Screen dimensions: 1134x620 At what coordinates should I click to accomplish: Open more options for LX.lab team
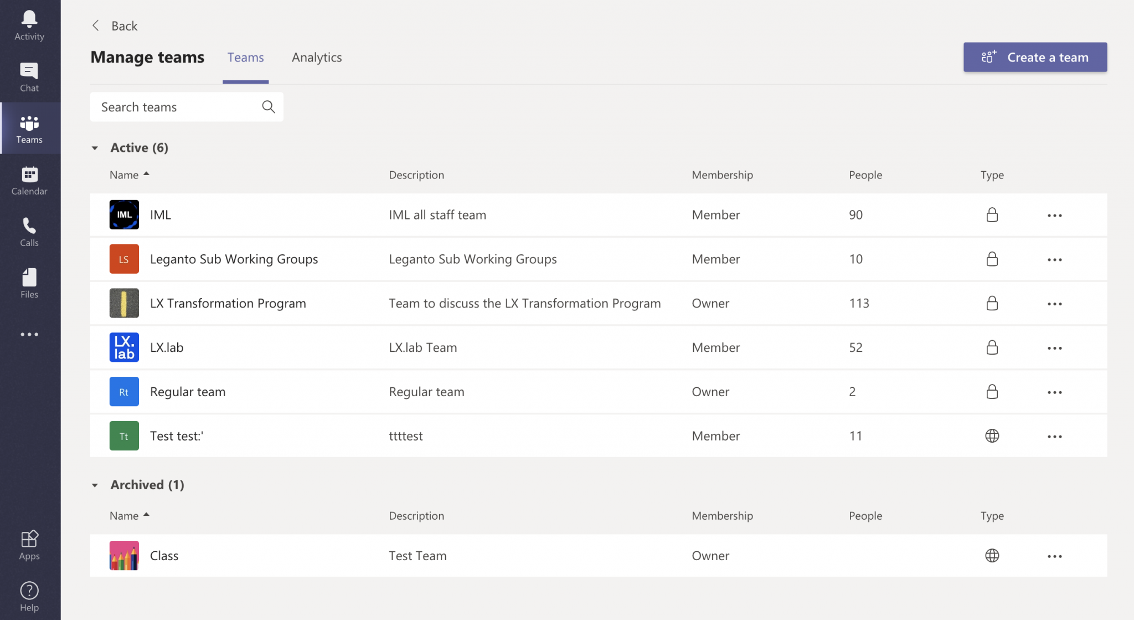1055,349
